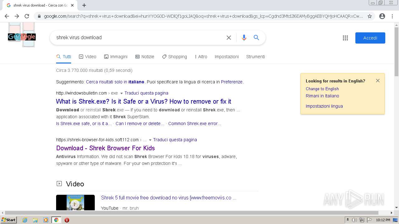Choose Change to English

click(x=322, y=89)
